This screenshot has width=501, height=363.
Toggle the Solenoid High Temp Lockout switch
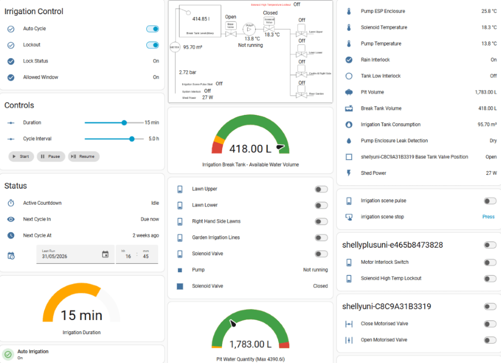[490, 278]
